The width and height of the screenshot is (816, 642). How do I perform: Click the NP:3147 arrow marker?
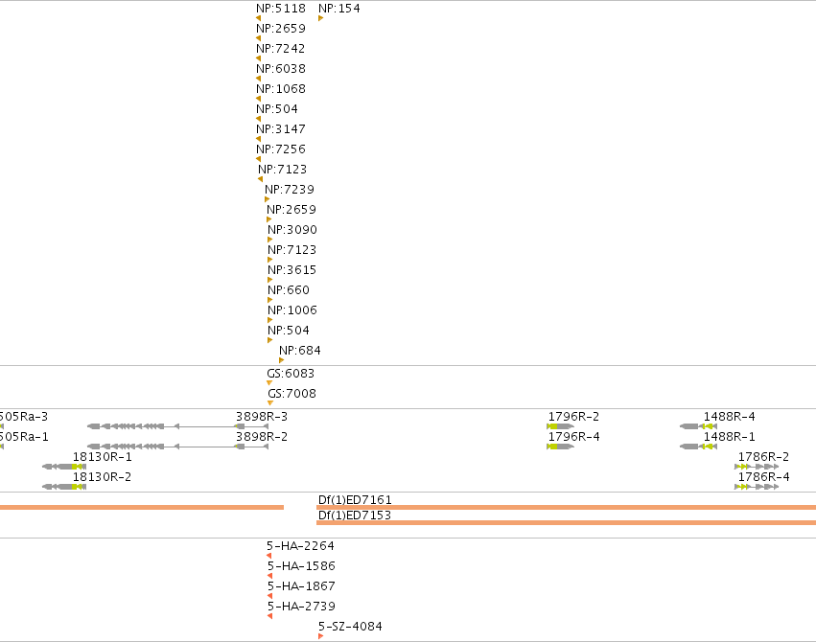(259, 139)
